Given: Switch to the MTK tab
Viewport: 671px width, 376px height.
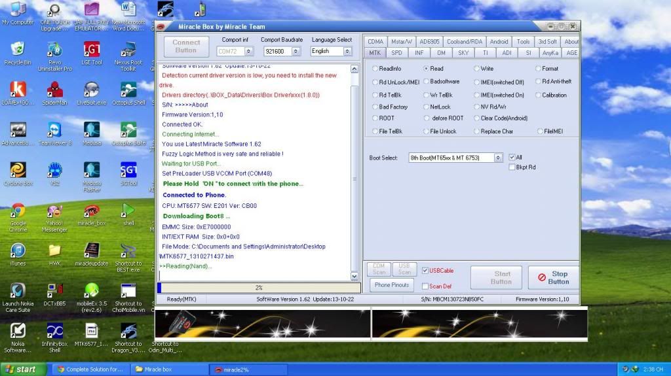Looking at the screenshot, I should (x=375, y=53).
